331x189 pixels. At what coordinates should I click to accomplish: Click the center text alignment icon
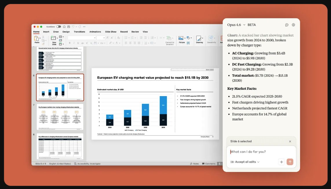[130, 43]
